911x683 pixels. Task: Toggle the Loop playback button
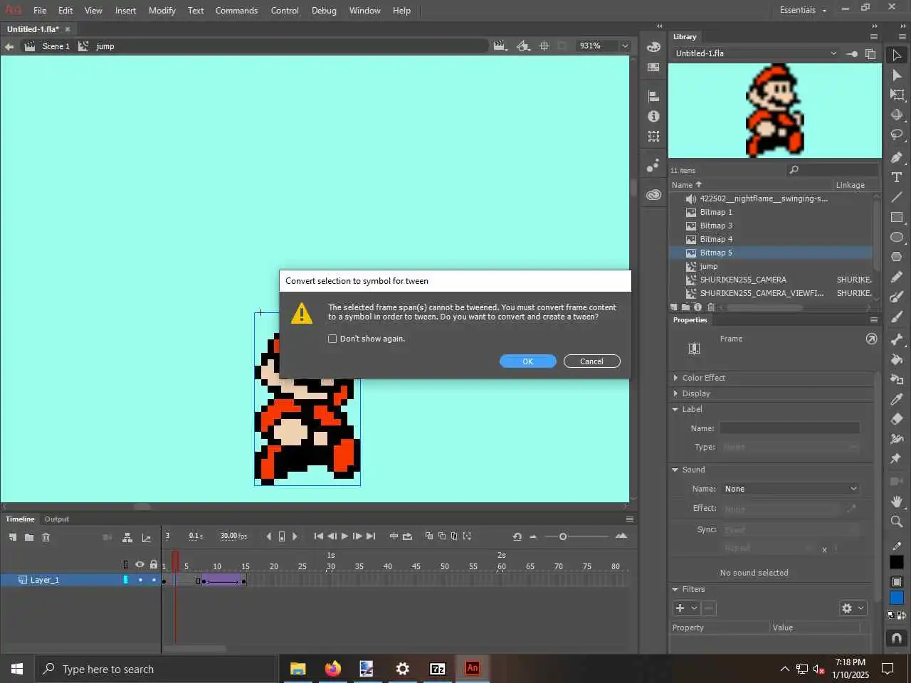point(407,536)
